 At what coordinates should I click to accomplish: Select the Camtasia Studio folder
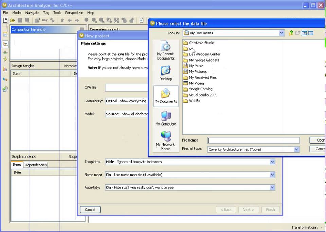(199, 43)
